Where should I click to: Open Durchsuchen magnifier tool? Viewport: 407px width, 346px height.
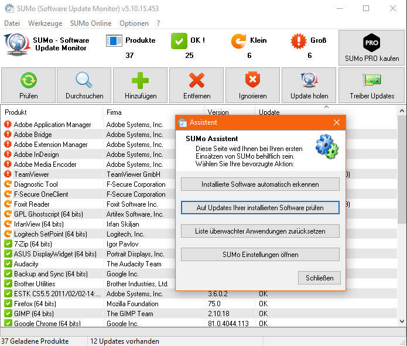tap(84, 85)
